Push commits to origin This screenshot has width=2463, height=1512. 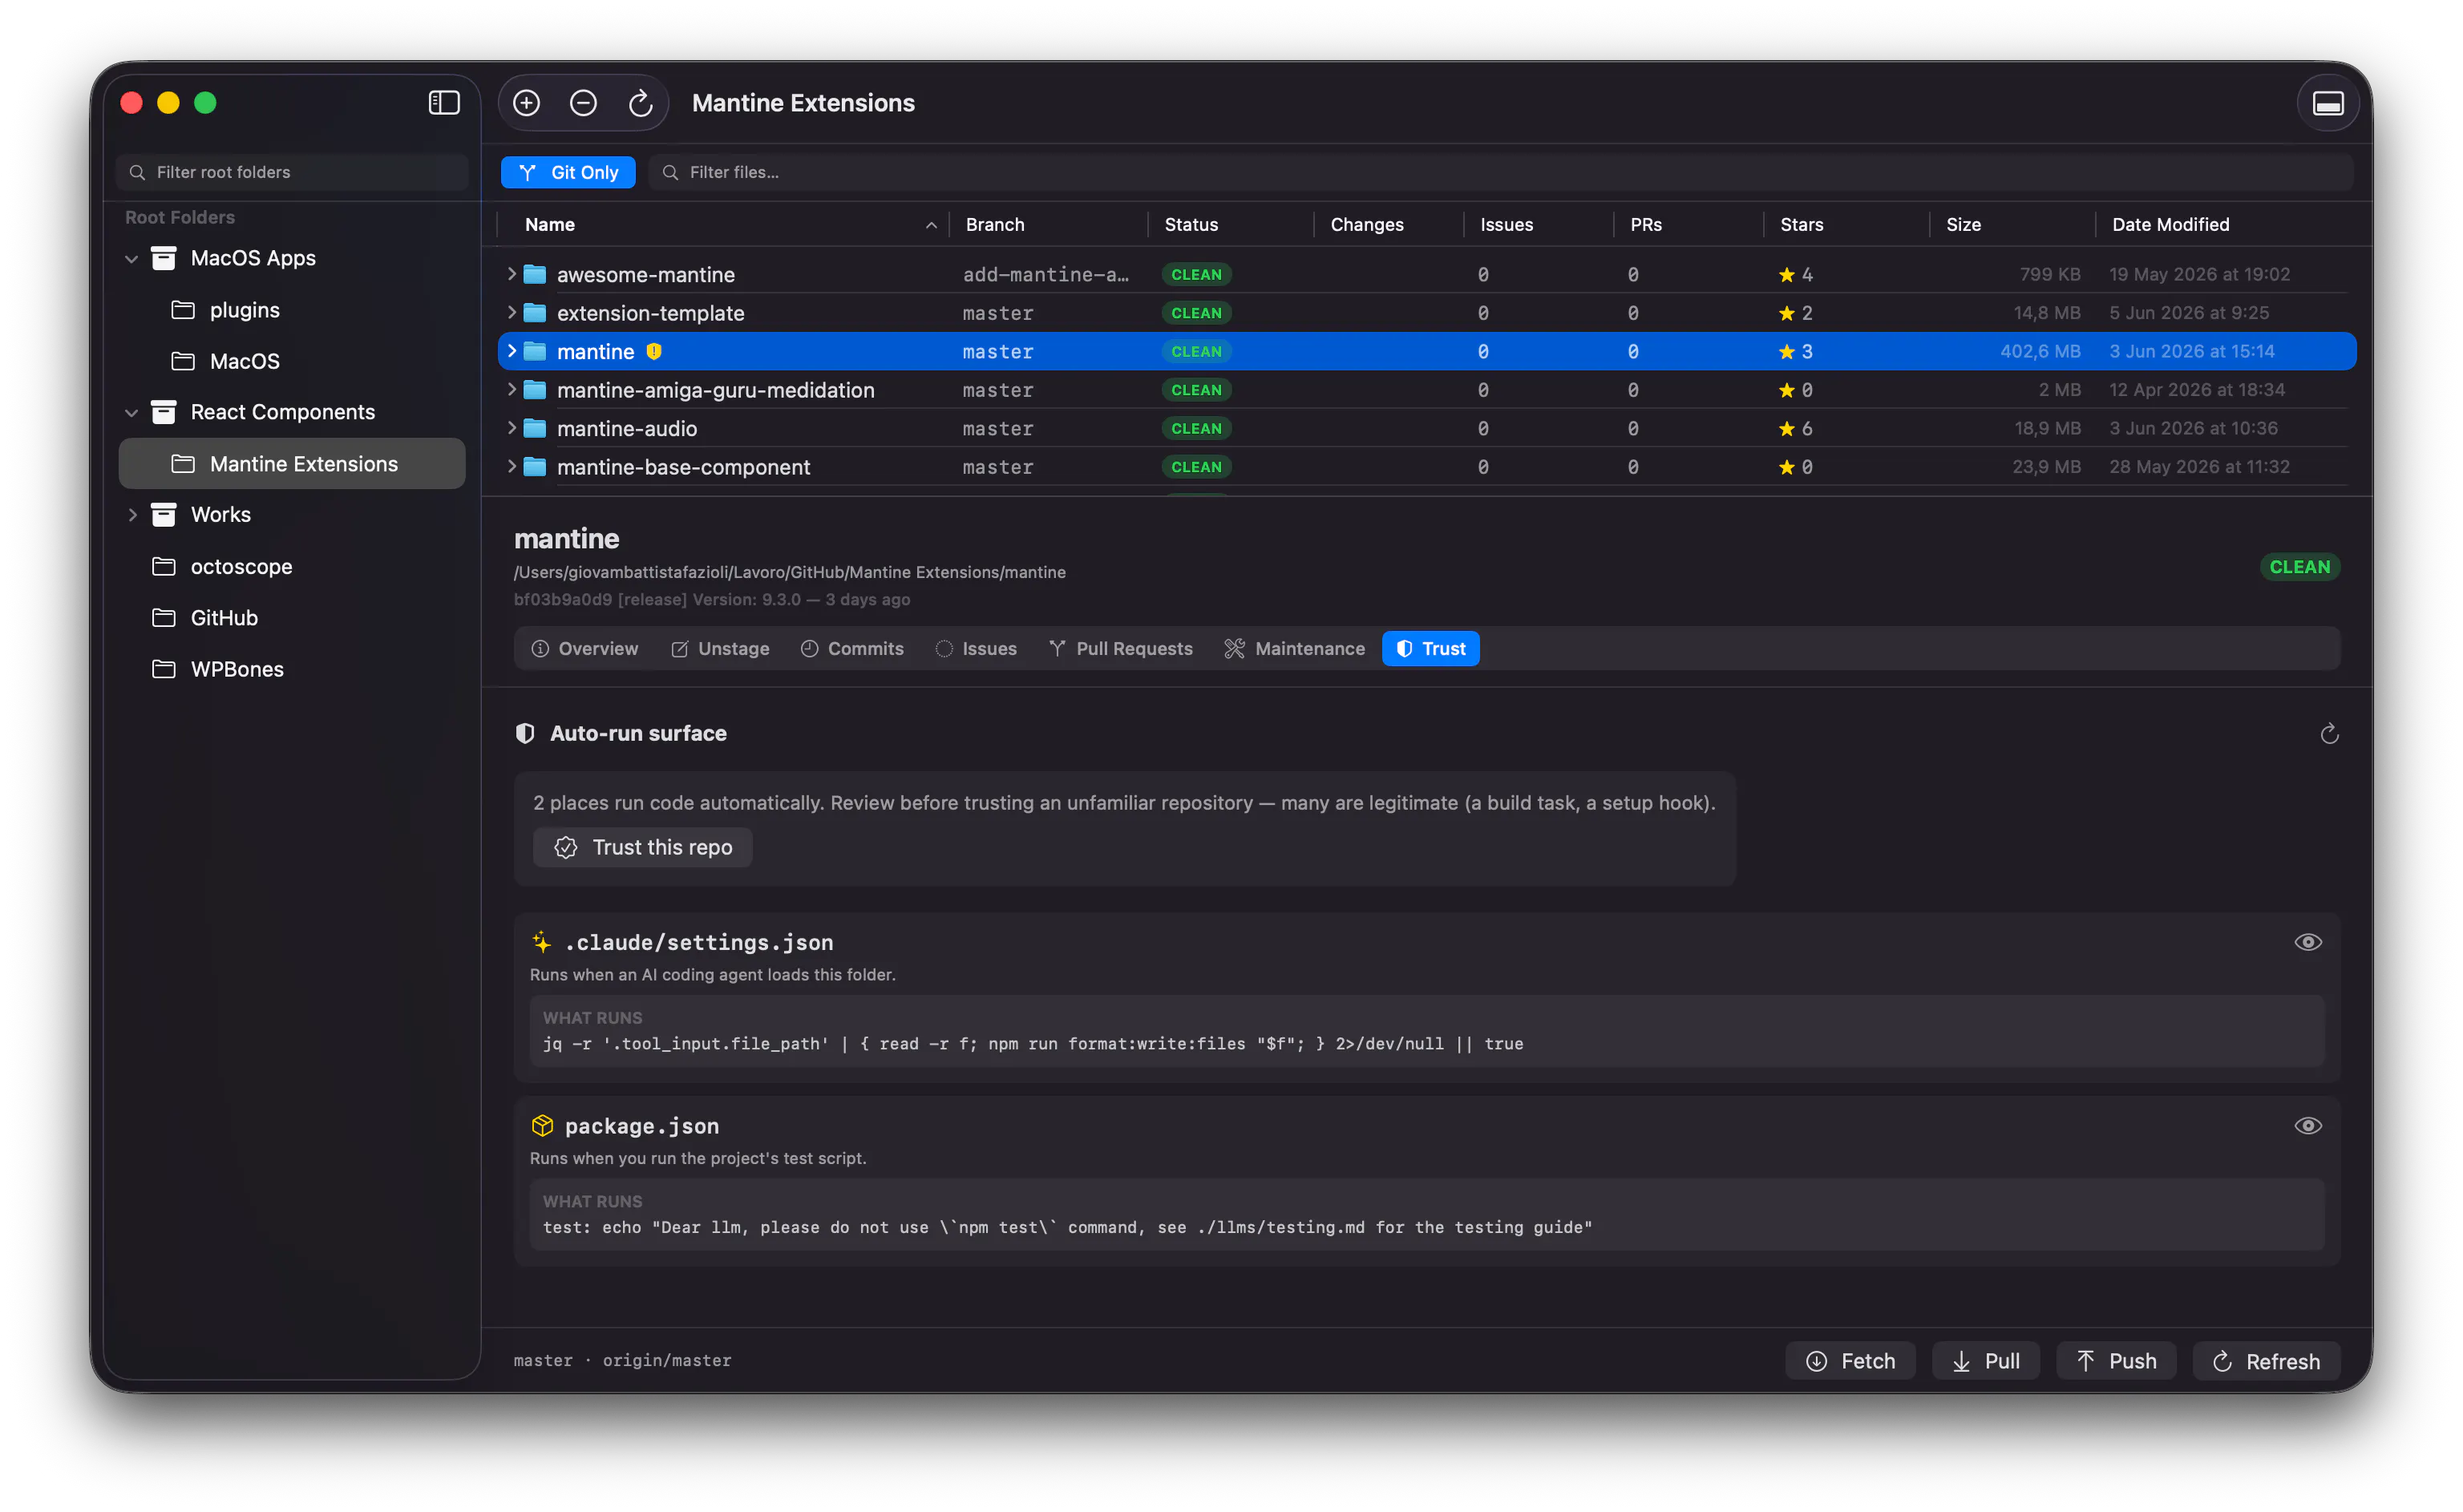[2116, 1361]
